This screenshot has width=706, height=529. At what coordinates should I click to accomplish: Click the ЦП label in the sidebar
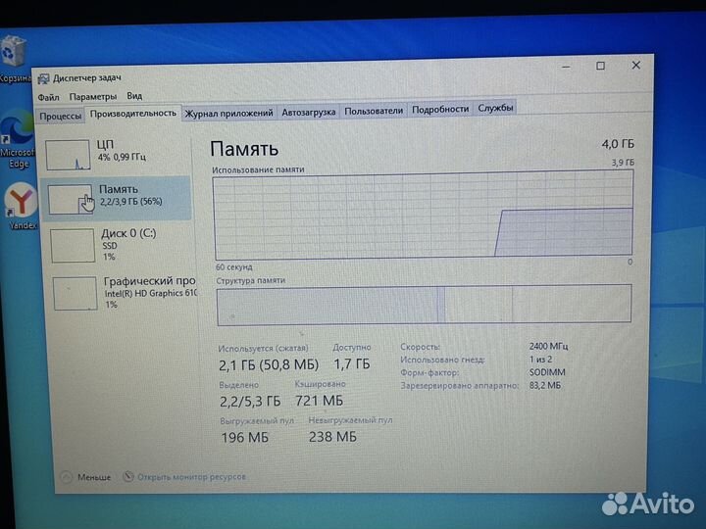pos(105,145)
